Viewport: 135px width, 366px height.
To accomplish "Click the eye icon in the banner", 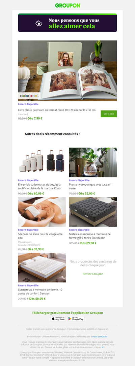I will coord(39,23).
